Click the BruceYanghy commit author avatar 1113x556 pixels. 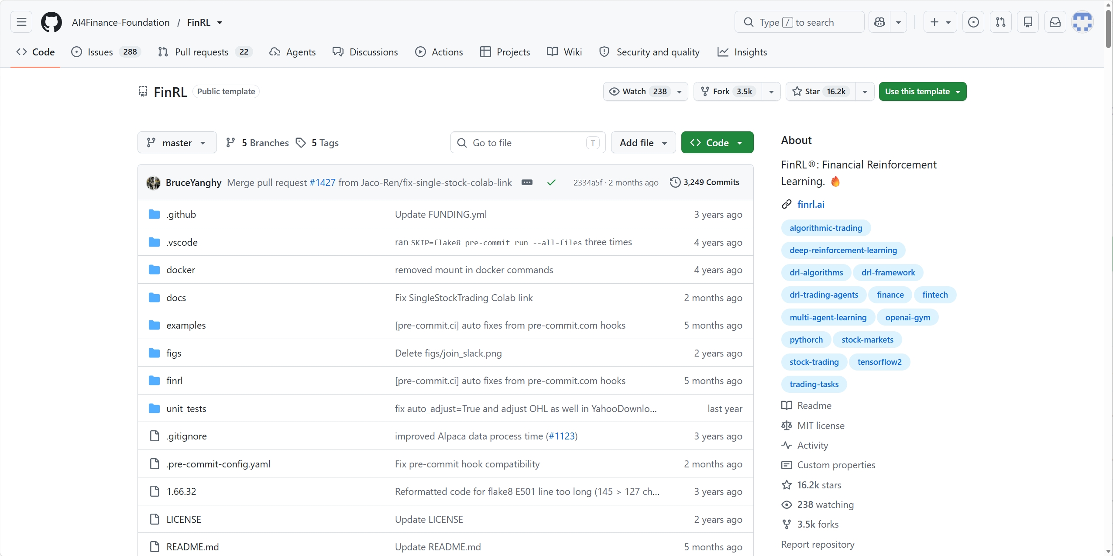point(153,182)
